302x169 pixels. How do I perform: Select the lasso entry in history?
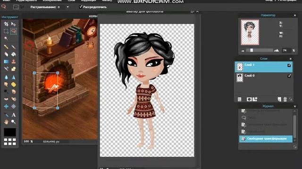point(266,118)
